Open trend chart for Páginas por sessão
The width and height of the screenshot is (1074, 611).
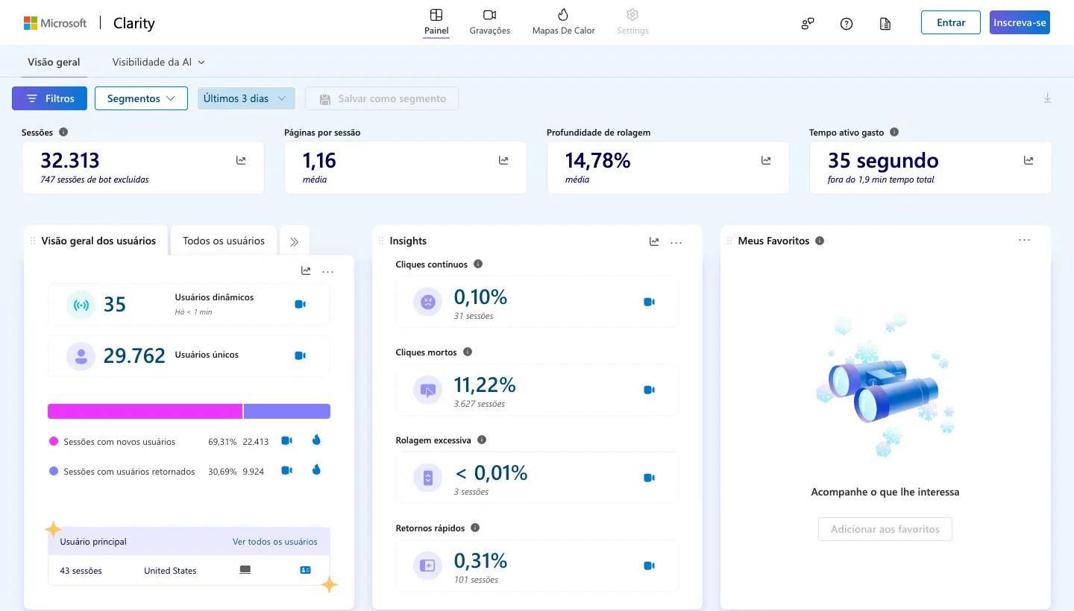coord(503,160)
